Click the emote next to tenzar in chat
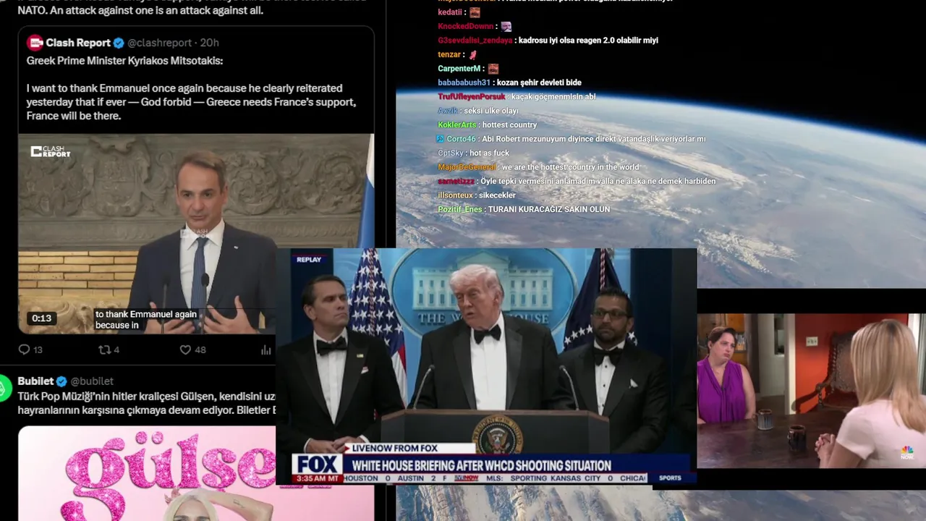Viewport: 926px width, 521px height. pos(473,54)
